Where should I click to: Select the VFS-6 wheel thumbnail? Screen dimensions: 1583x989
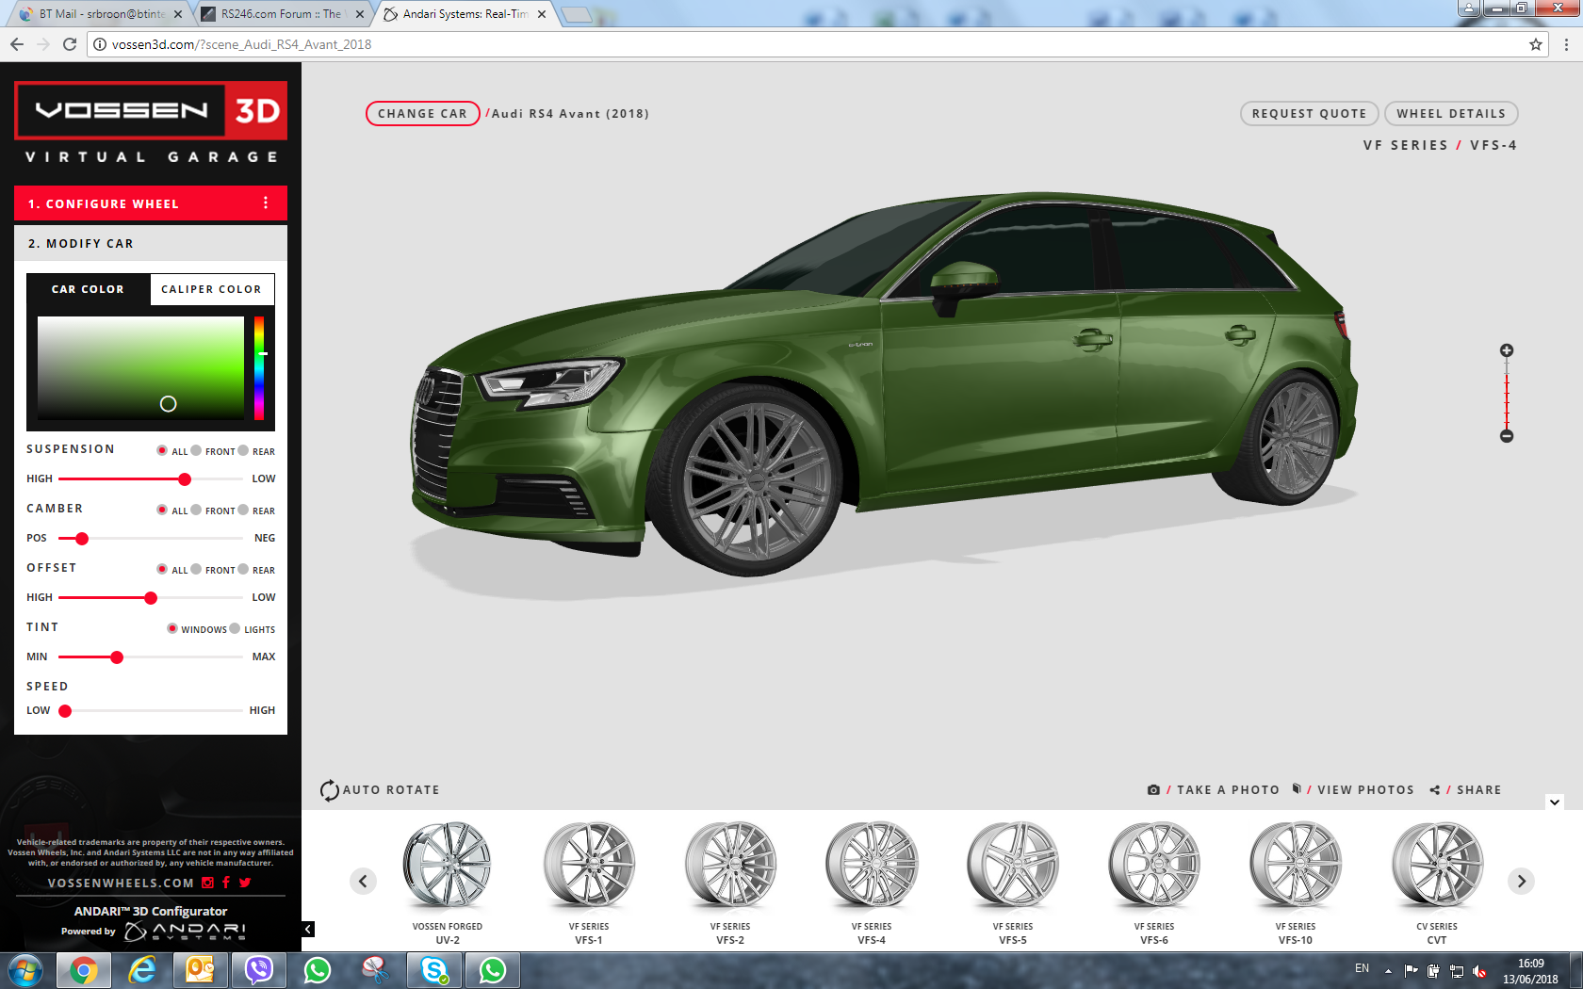(x=1153, y=867)
